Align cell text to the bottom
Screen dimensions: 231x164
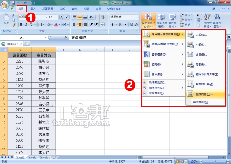click(x=85, y=17)
